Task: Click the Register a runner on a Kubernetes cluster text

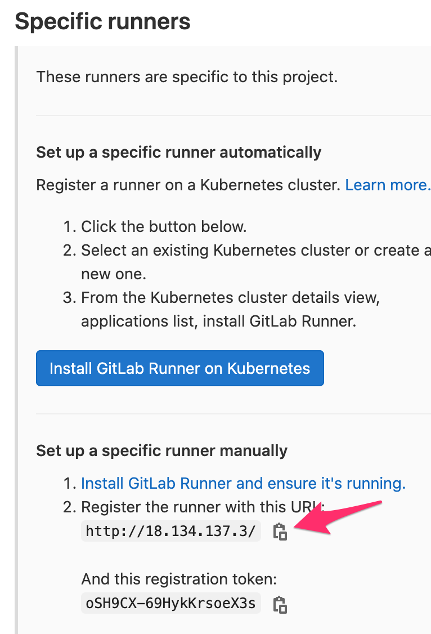Action: point(188,185)
